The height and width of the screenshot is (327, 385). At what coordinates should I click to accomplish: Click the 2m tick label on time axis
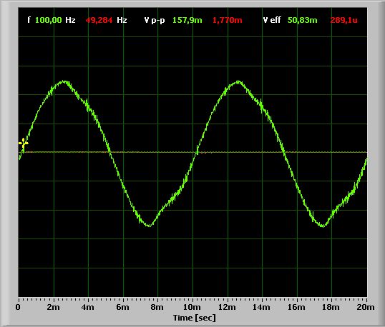pyautogui.click(x=53, y=307)
